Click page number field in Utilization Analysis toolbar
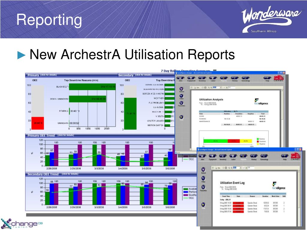 click(232, 87)
